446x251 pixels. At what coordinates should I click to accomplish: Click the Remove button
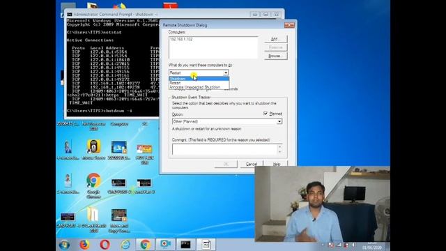click(x=276, y=47)
